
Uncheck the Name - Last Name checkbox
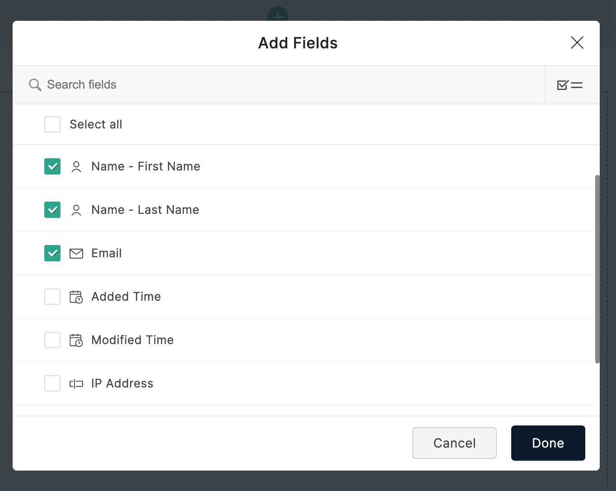[52, 210]
